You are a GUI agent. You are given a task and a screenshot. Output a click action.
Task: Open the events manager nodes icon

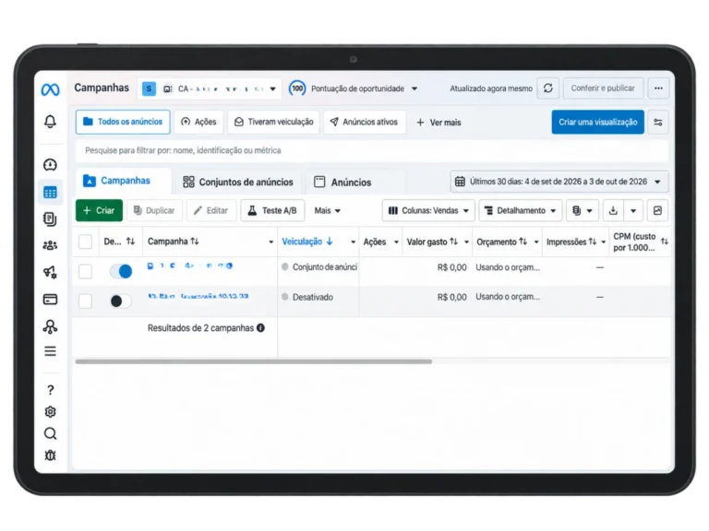point(50,326)
